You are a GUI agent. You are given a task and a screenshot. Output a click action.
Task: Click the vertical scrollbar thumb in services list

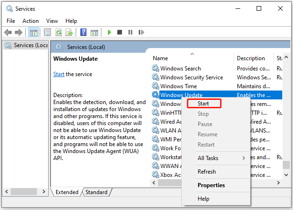[x=286, y=165]
